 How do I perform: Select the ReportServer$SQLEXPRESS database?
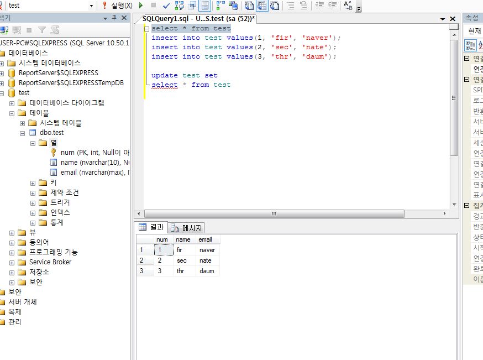point(58,73)
